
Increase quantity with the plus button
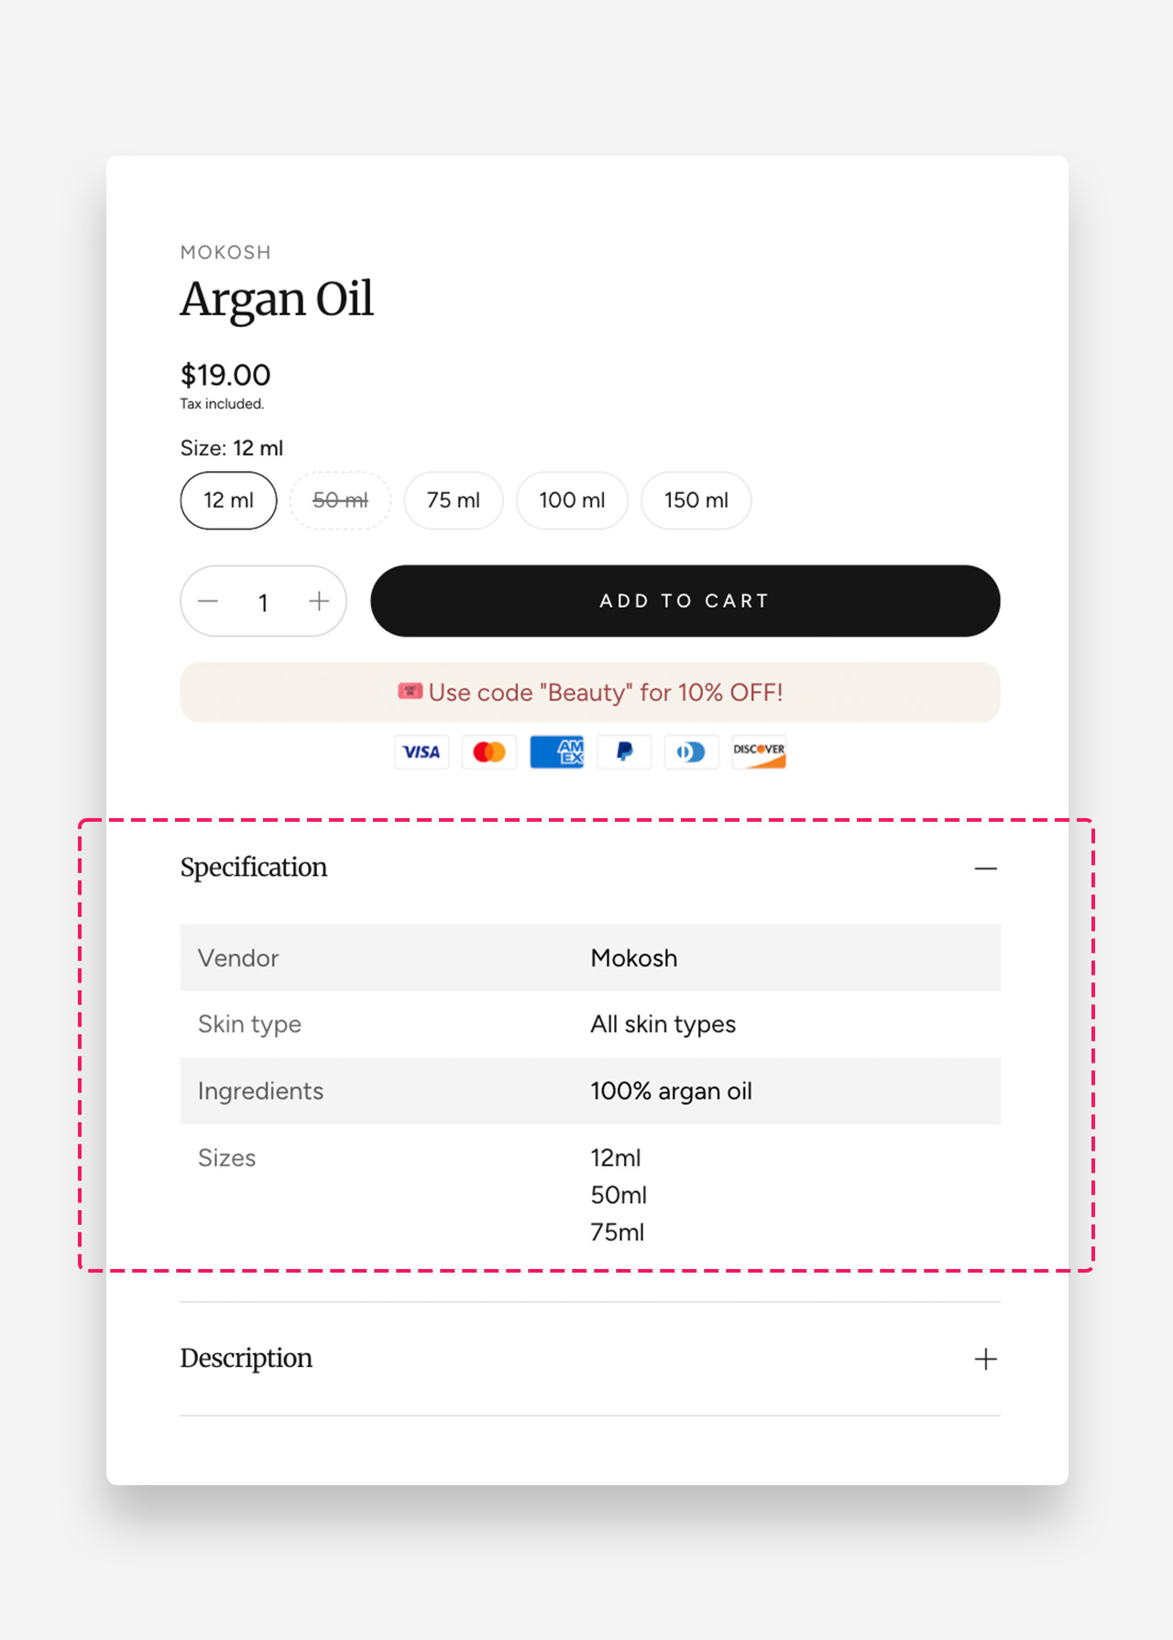[319, 601]
